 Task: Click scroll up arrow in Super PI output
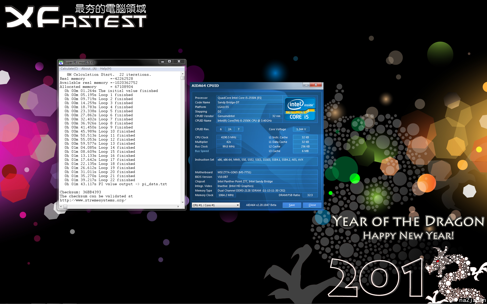click(183, 74)
